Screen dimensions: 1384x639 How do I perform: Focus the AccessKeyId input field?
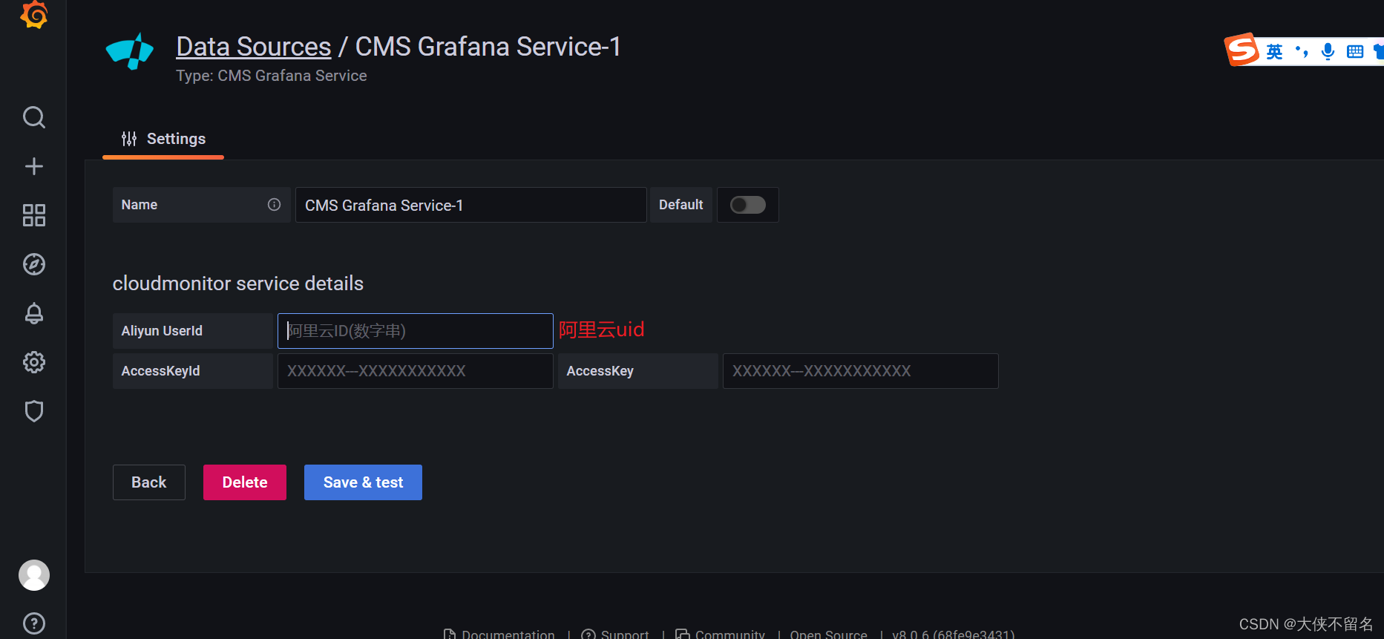416,371
